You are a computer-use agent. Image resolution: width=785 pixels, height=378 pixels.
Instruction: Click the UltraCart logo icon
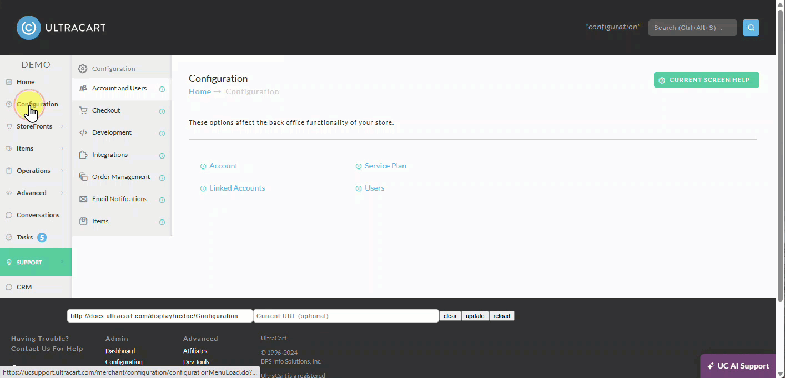tap(29, 28)
